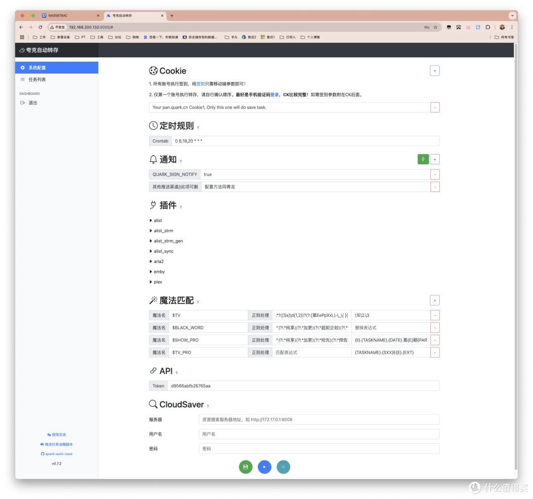Viewport: 533px width, 499px height.
Task: Expand the plex plugin settings
Action: (155, 282)
